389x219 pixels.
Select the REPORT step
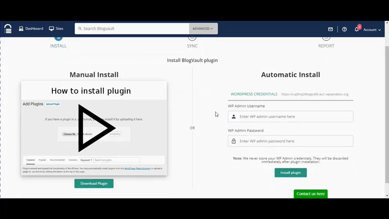pyautogui.click(x=326, y=46)
